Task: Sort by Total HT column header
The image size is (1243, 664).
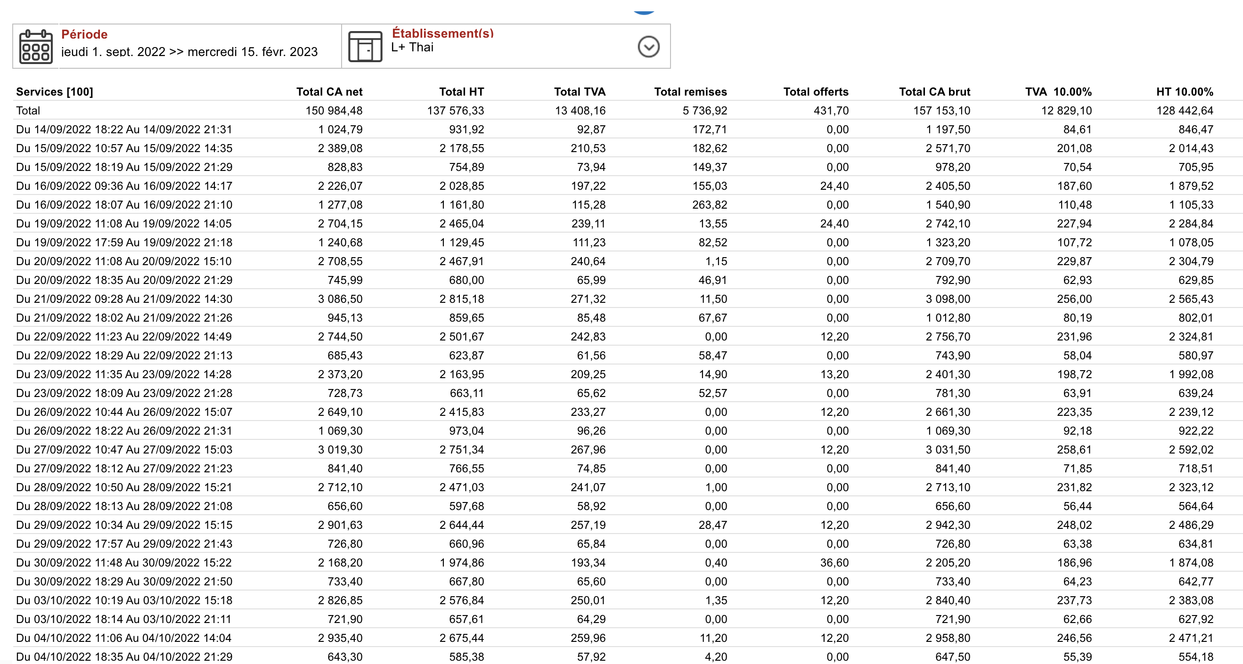Action: 461,92
